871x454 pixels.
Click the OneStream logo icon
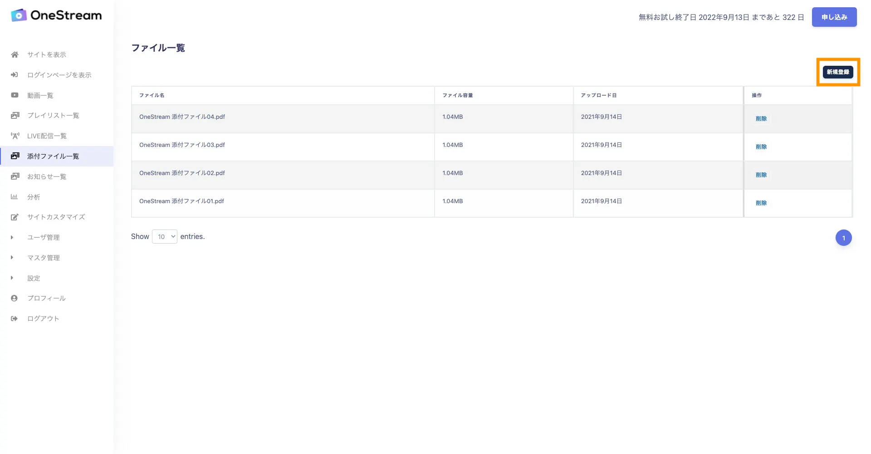point(19,15)
